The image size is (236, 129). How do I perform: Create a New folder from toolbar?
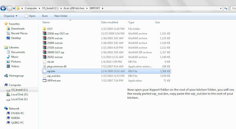pyautogui.click(x=61, y=16)
